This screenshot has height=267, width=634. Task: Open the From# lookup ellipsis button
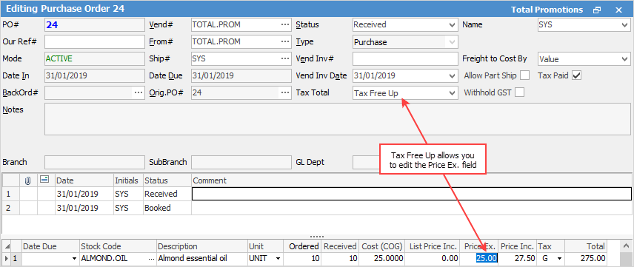click(285, 41)
